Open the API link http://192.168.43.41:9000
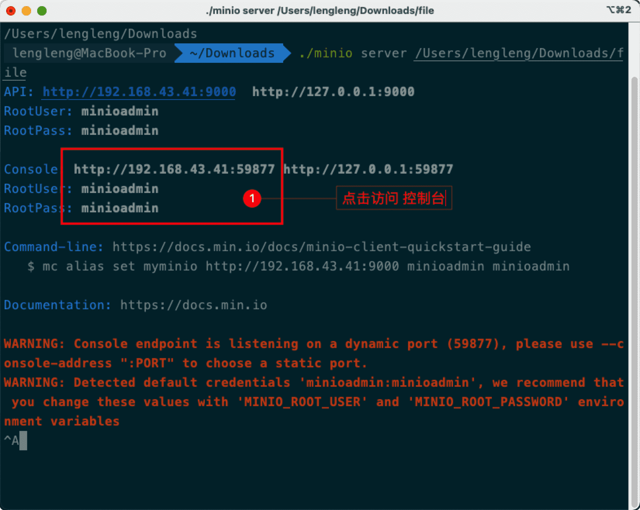Image resolution: width=640 pixels, height=510 pixels. click(139, 92)
